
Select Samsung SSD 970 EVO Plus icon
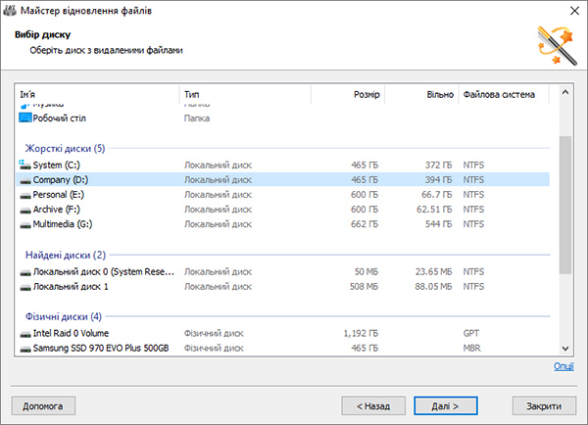point(25,349)
